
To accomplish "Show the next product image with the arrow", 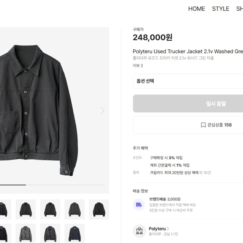I will (103, 111).
